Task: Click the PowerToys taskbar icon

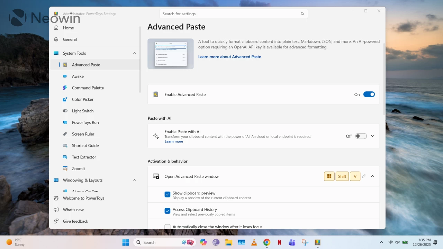Action: tap(317, 242)
